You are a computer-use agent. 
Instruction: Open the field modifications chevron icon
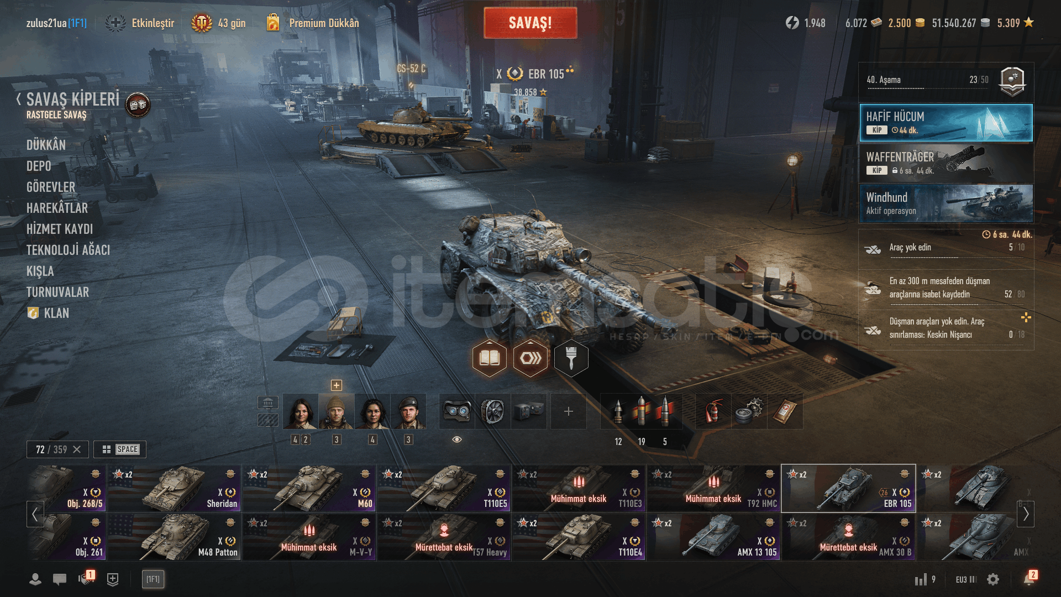[x=530, y=359]
